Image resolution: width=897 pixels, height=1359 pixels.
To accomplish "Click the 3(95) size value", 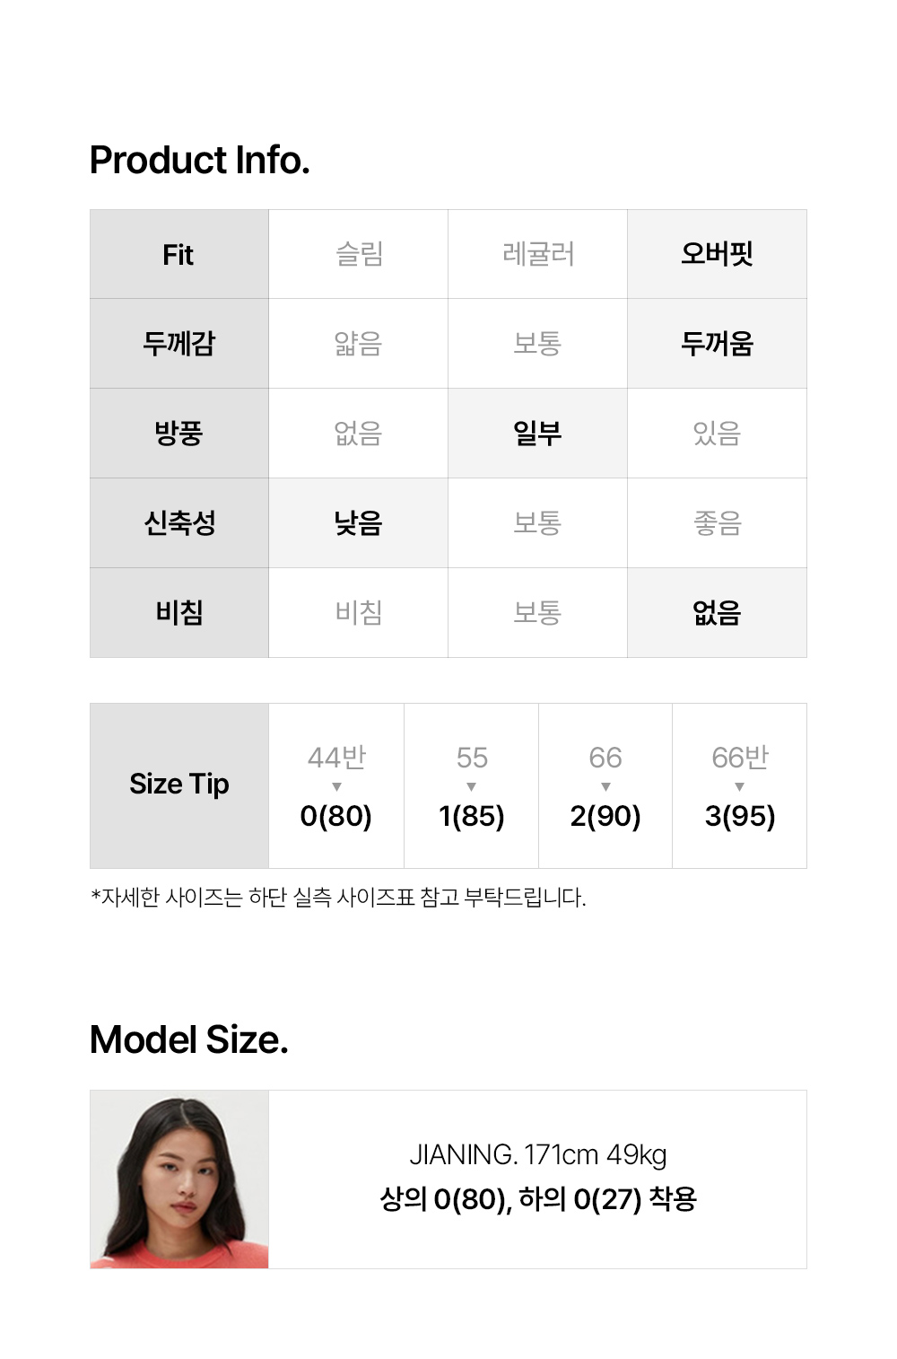I will (740, 816).
